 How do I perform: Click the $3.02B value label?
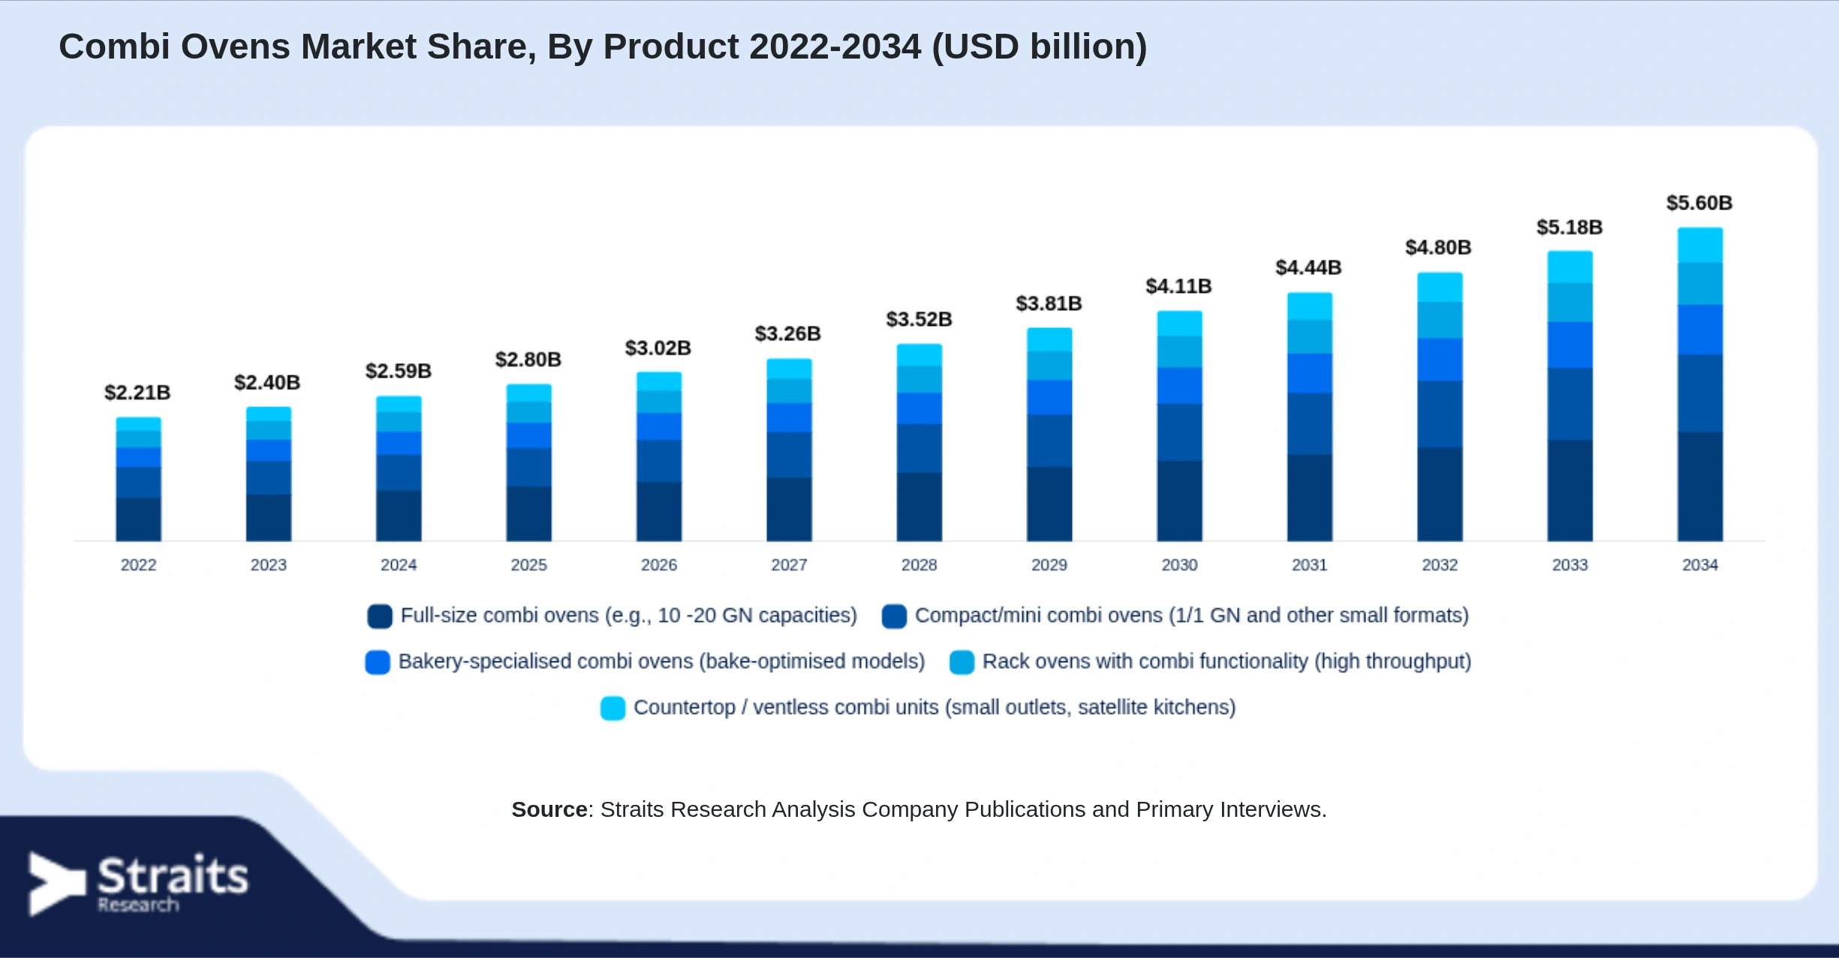coord(658,348)
